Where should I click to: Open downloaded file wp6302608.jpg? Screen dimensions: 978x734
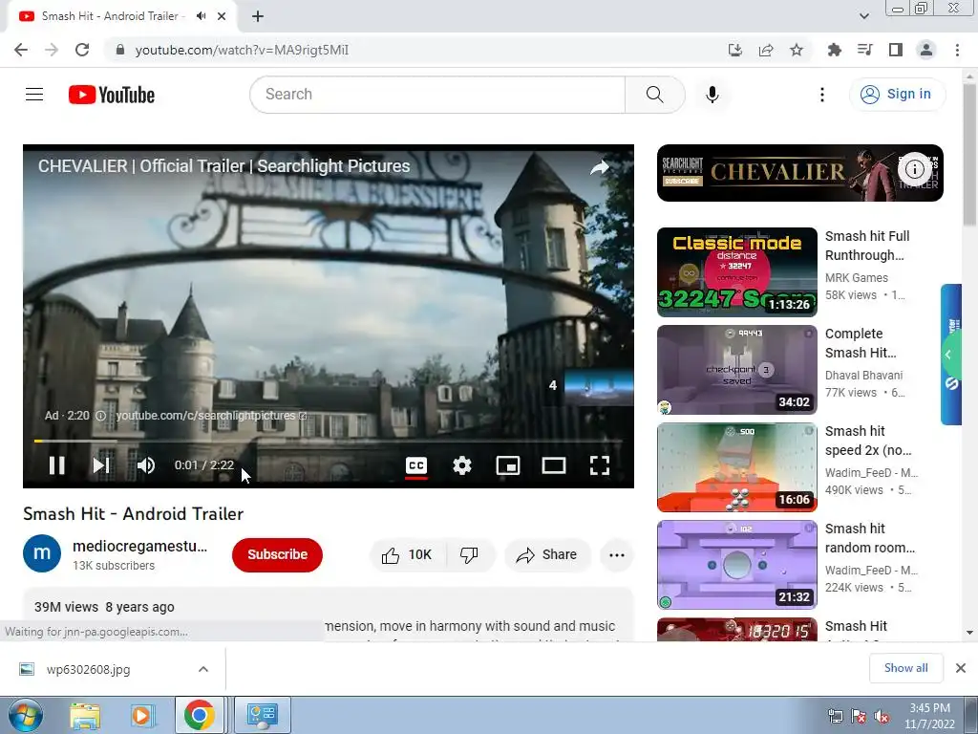pos(88,670)
